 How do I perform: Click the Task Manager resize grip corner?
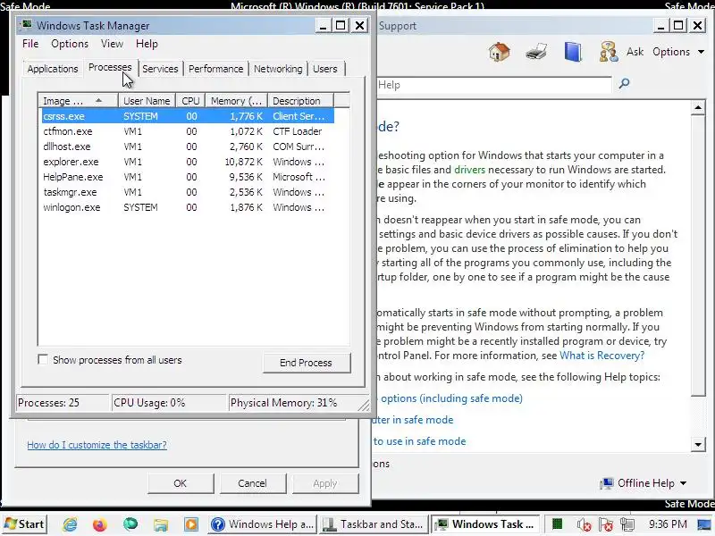[x=364, y=406]
